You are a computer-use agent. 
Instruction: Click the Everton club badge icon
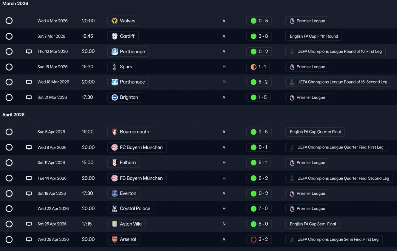(x=114, y=194)
